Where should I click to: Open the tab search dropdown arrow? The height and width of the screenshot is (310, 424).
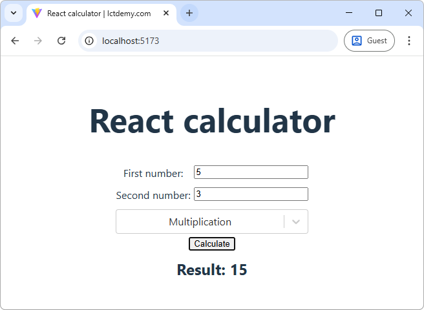[x=14, y=13]
